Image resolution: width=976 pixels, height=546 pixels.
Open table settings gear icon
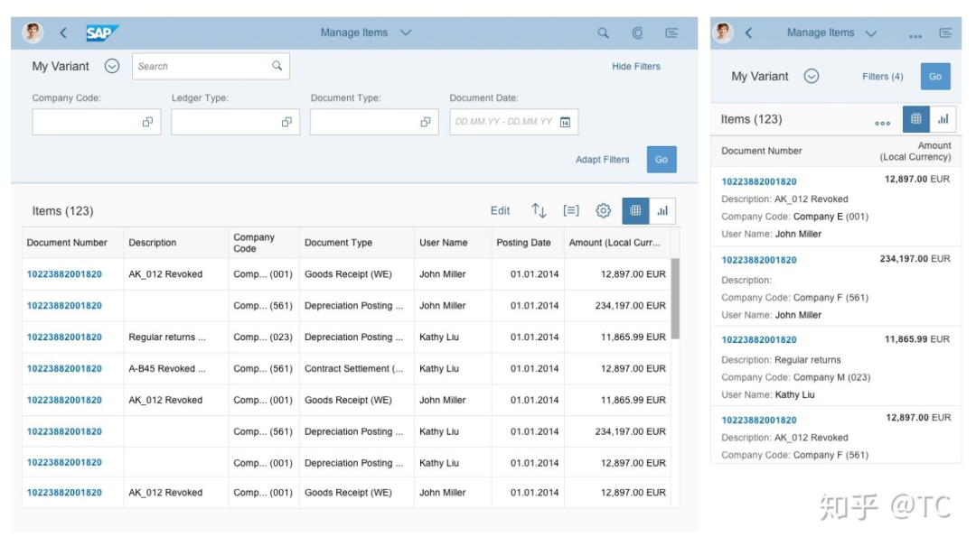click(603, 211)
